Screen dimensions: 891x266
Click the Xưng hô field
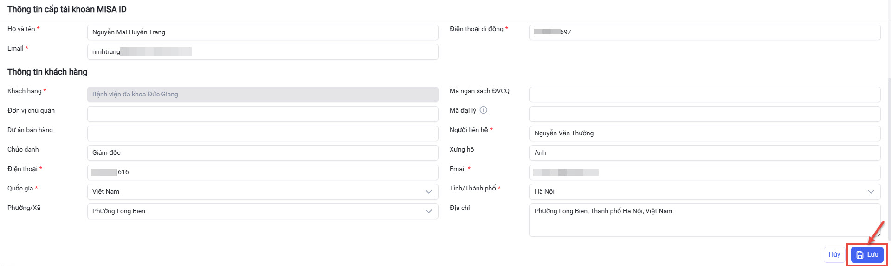tap(704, 153)
